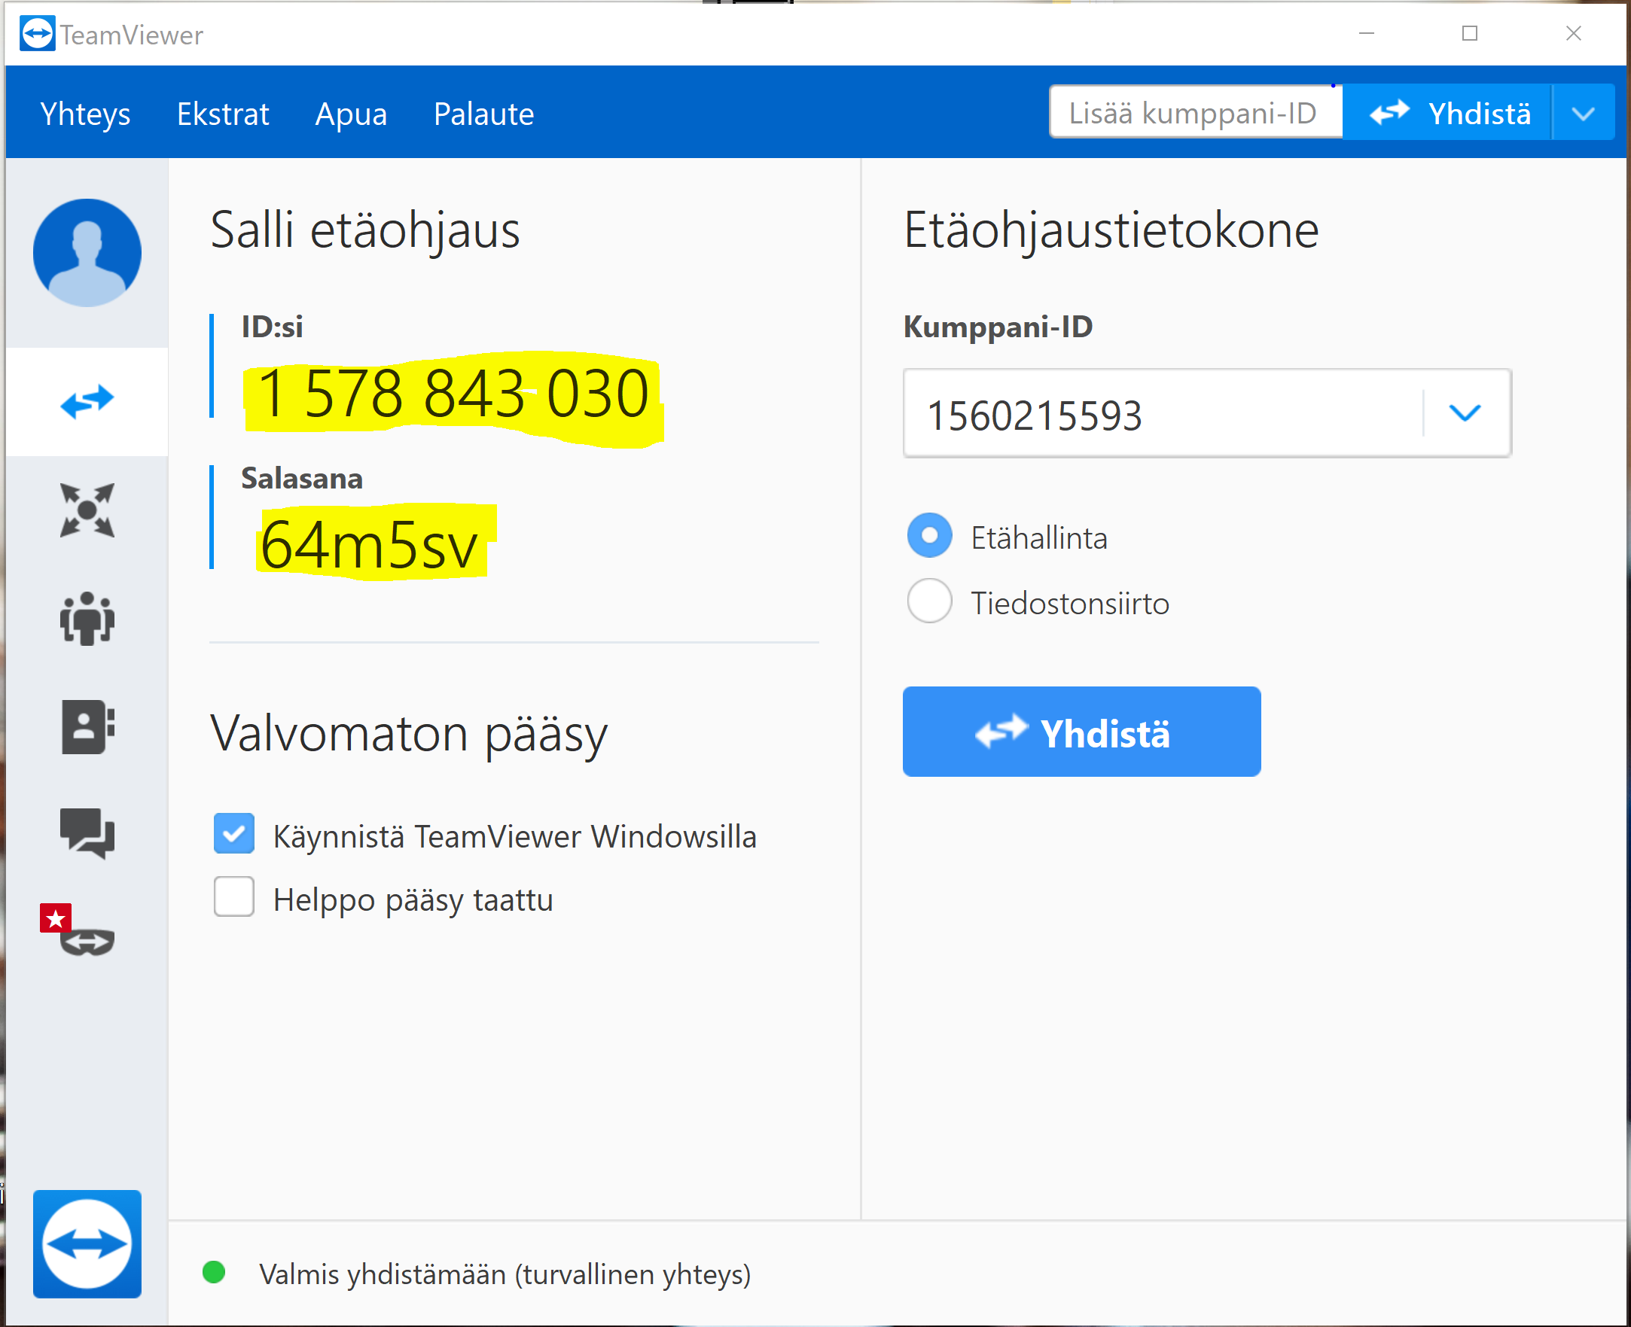This screenshot has width=1631, height=1327.
Task: Open the Meeting people sidebar icon
Action: [x=87, y=618]
